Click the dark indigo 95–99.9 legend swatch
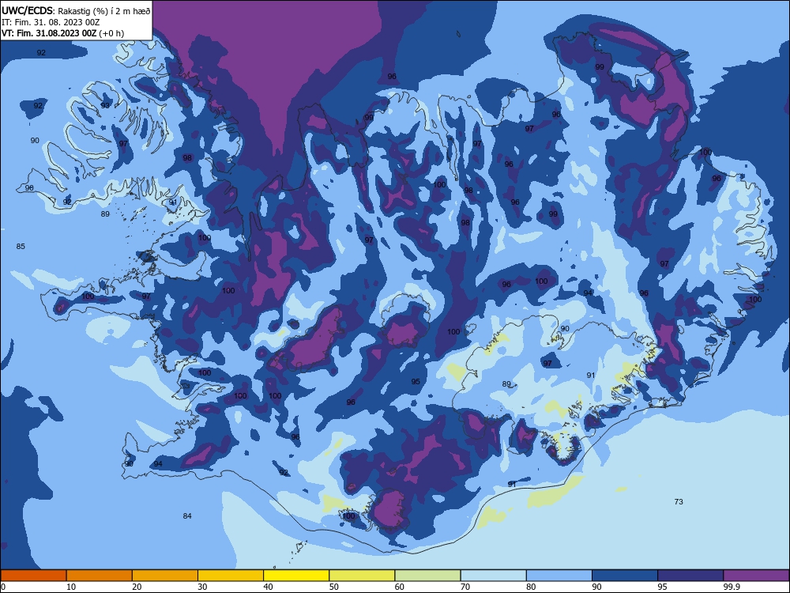 (690, 576)
